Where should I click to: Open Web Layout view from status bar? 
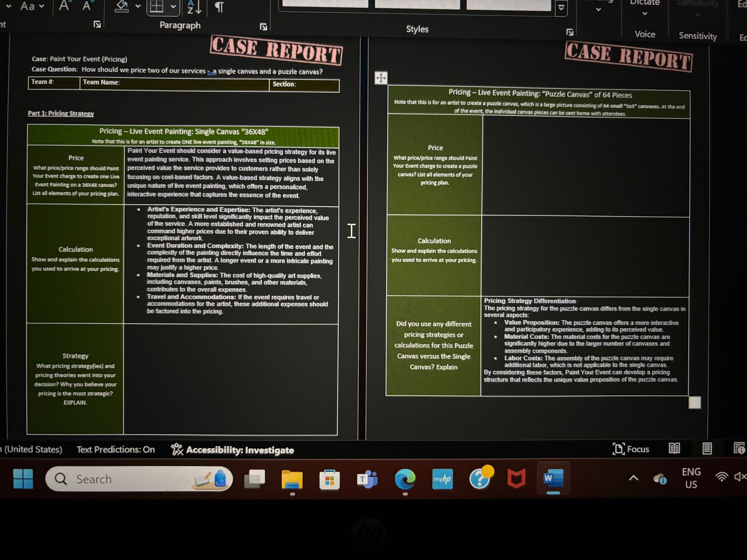pos(739,449)
